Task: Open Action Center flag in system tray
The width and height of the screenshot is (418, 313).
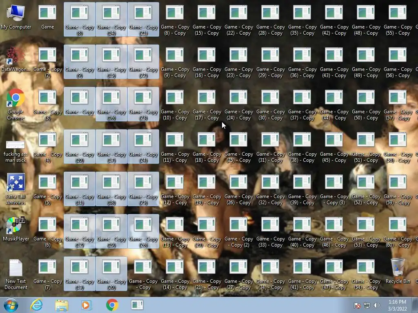Action: [x=357, y=305]
